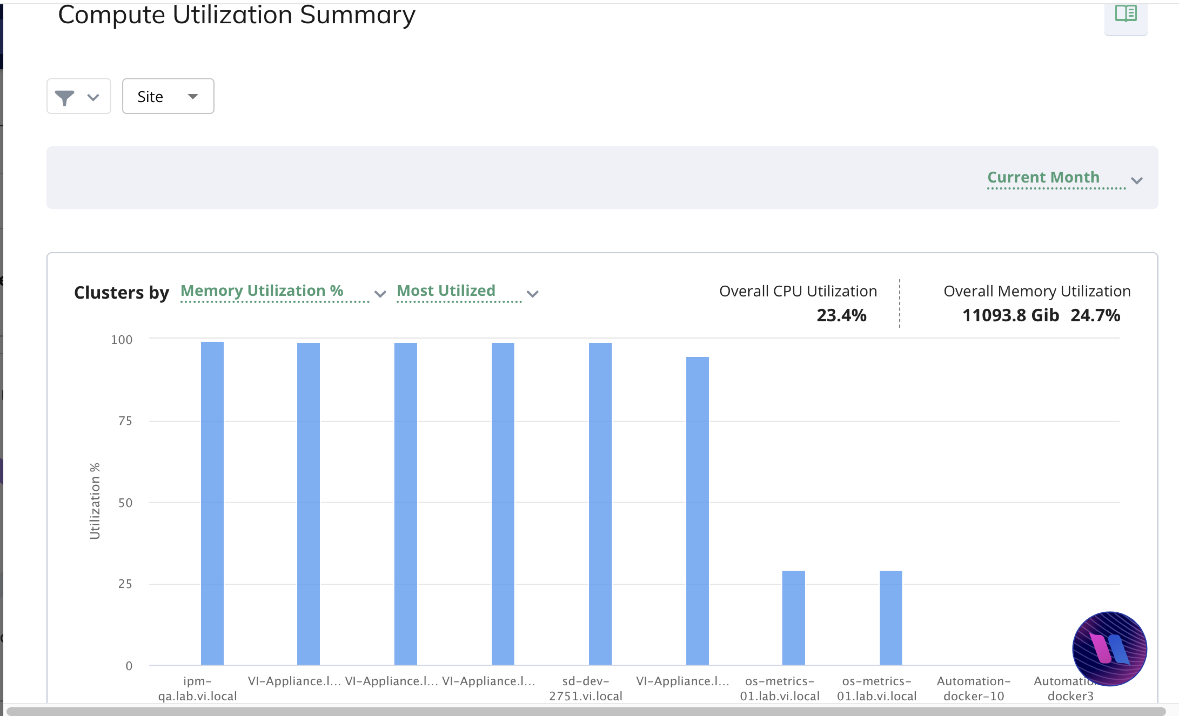
Task: Expand the filter chevron dropdown
Action: 93,97
